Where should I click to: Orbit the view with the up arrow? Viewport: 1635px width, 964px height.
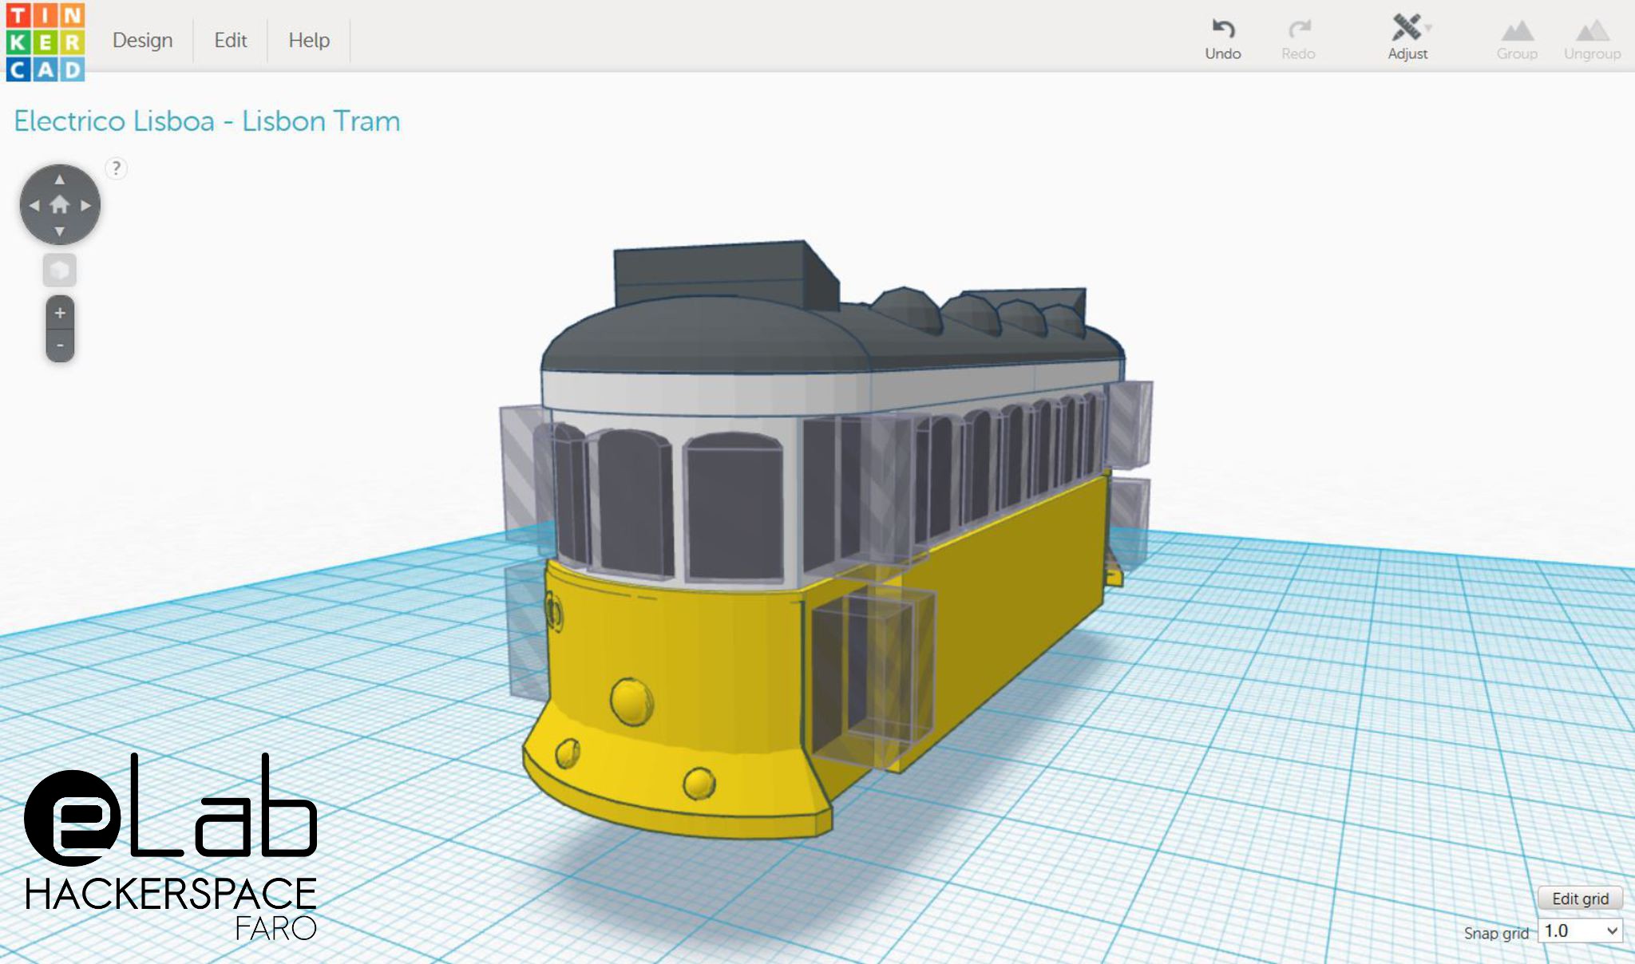point(60,180)
